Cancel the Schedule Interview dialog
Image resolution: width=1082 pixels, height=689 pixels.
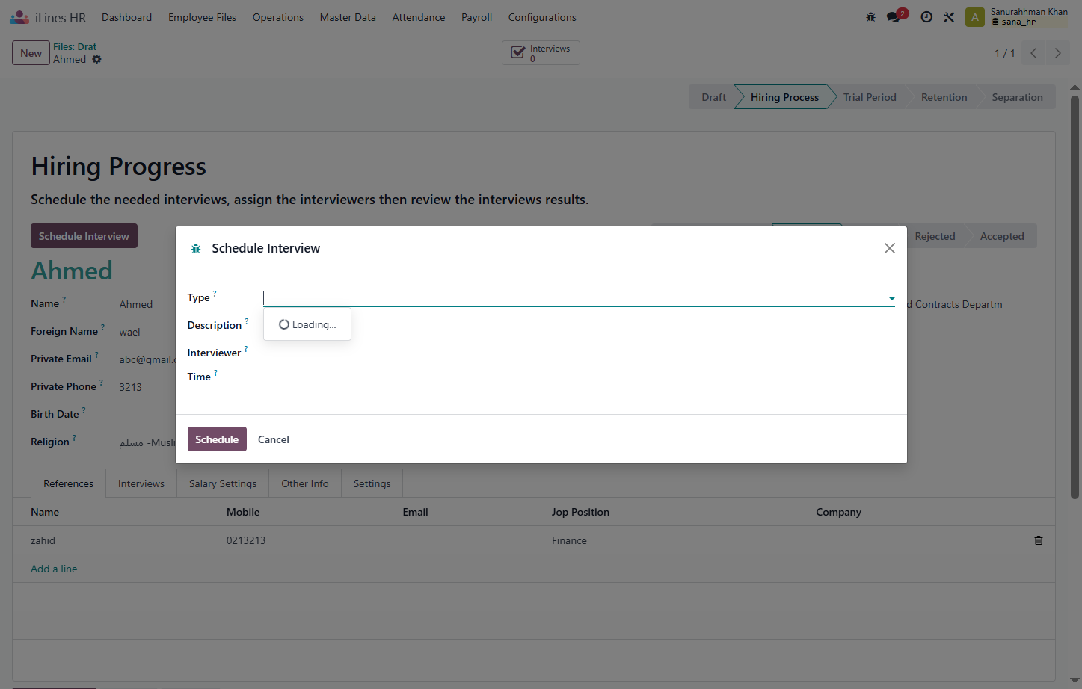tap(274, 439)
